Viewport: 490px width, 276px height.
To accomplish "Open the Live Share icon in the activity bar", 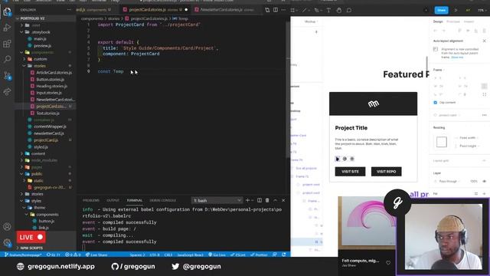I will coord(7,92).
